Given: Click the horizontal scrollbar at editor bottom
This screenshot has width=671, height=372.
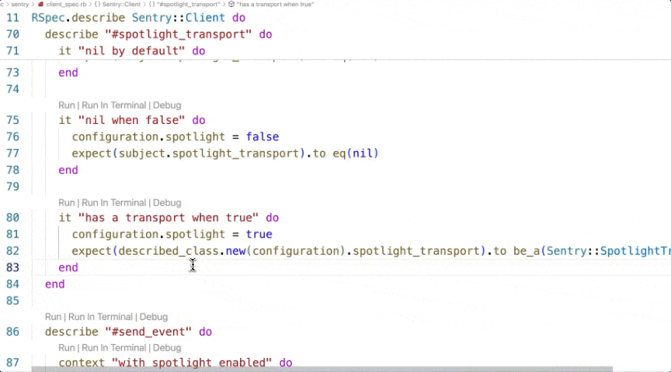Looking at the screenshot, I should [x=322, y=369].
